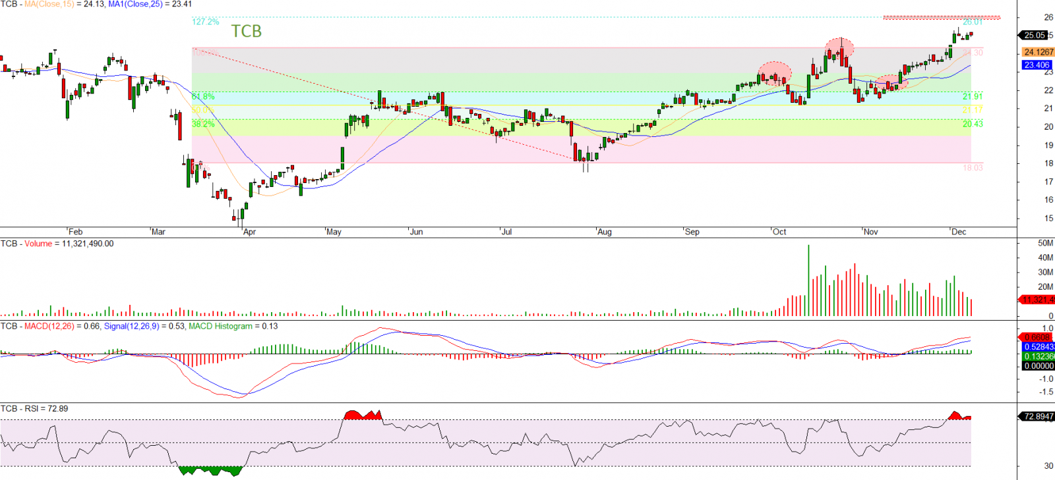Click the Aug month label on time axis

[605, 232]
